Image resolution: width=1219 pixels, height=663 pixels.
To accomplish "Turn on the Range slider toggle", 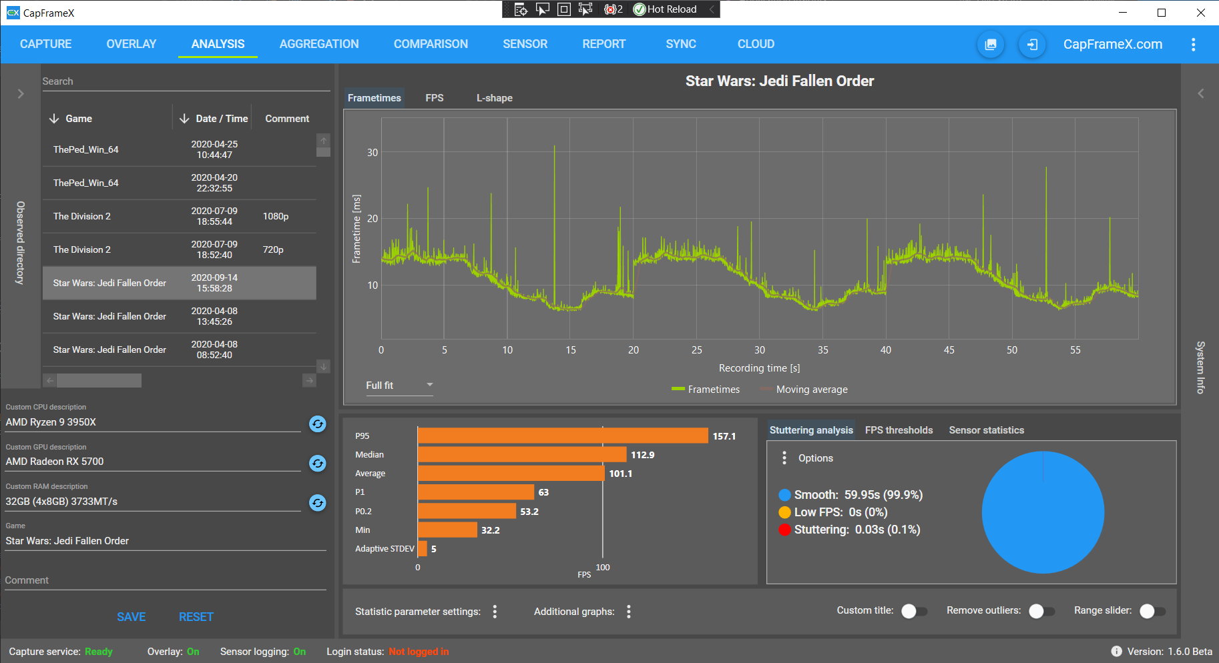I will (1153, 612).
